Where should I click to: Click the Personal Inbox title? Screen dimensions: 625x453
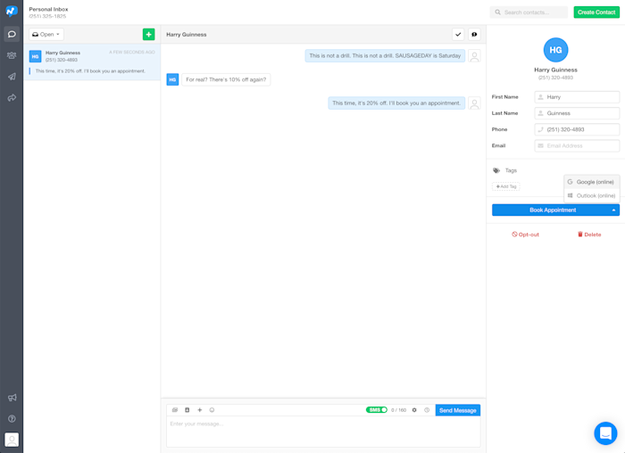48,9
